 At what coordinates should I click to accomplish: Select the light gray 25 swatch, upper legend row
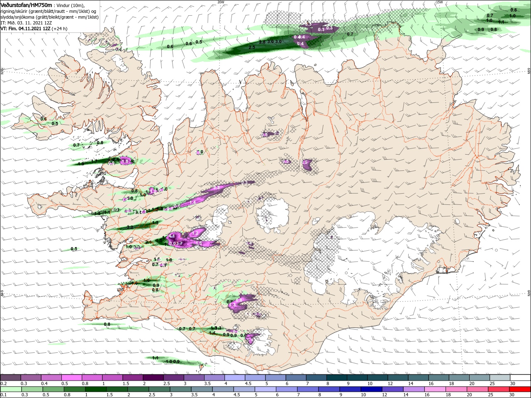(x=499, y=378)
